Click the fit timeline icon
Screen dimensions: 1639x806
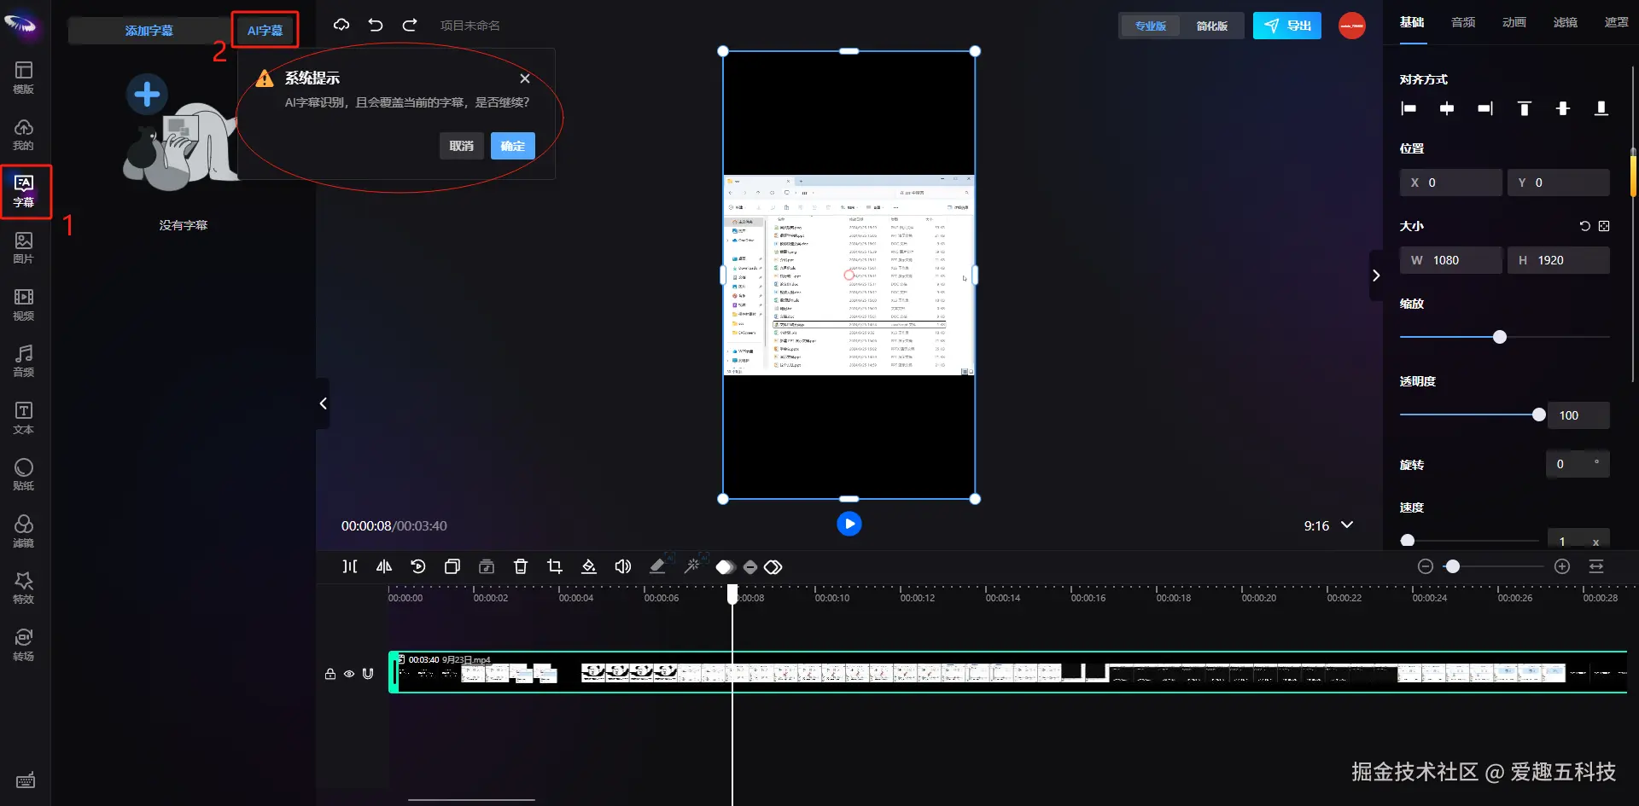(1596, 567)
